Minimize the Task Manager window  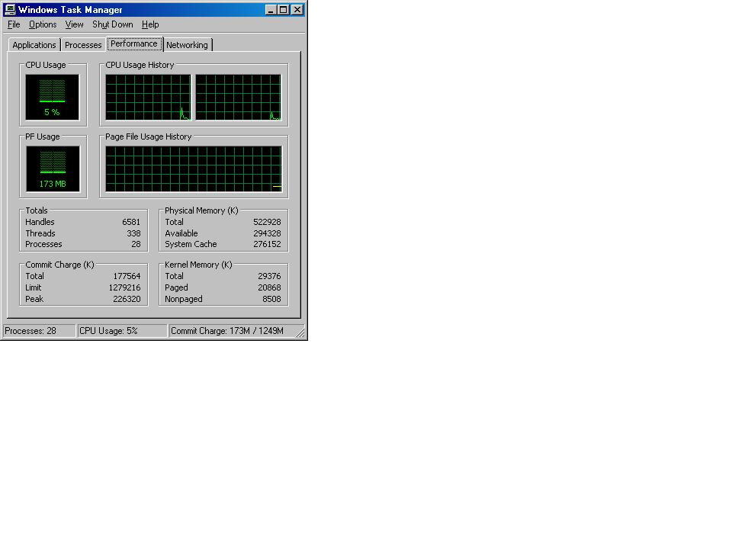click(271, 9)
